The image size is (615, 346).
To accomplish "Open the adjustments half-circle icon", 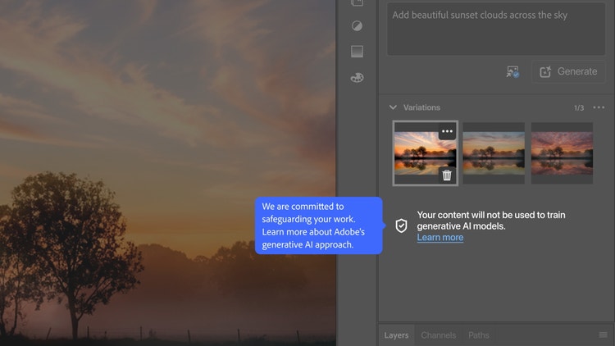I will [x=357, y=26].
